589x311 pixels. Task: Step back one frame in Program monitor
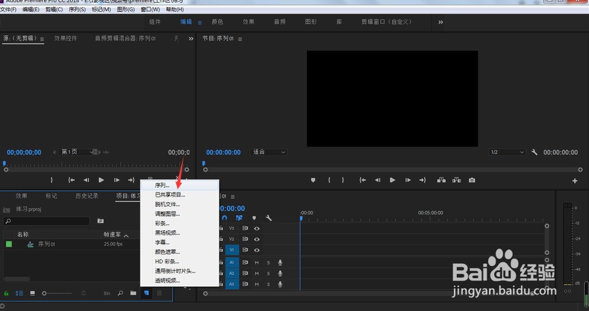pos(378,180)
